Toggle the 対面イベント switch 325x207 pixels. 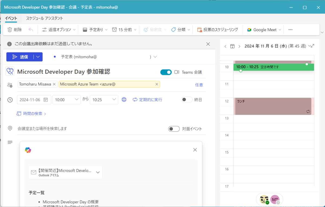pyautogui.click(x=174, y=129)
